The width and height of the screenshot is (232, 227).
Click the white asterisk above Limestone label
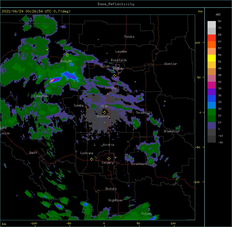(41, 93)
